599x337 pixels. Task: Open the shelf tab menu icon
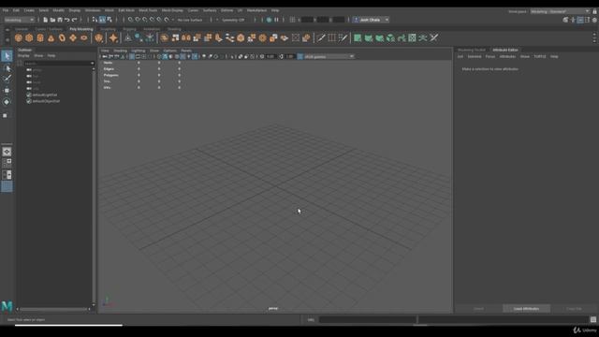click(x=7, y=29)
